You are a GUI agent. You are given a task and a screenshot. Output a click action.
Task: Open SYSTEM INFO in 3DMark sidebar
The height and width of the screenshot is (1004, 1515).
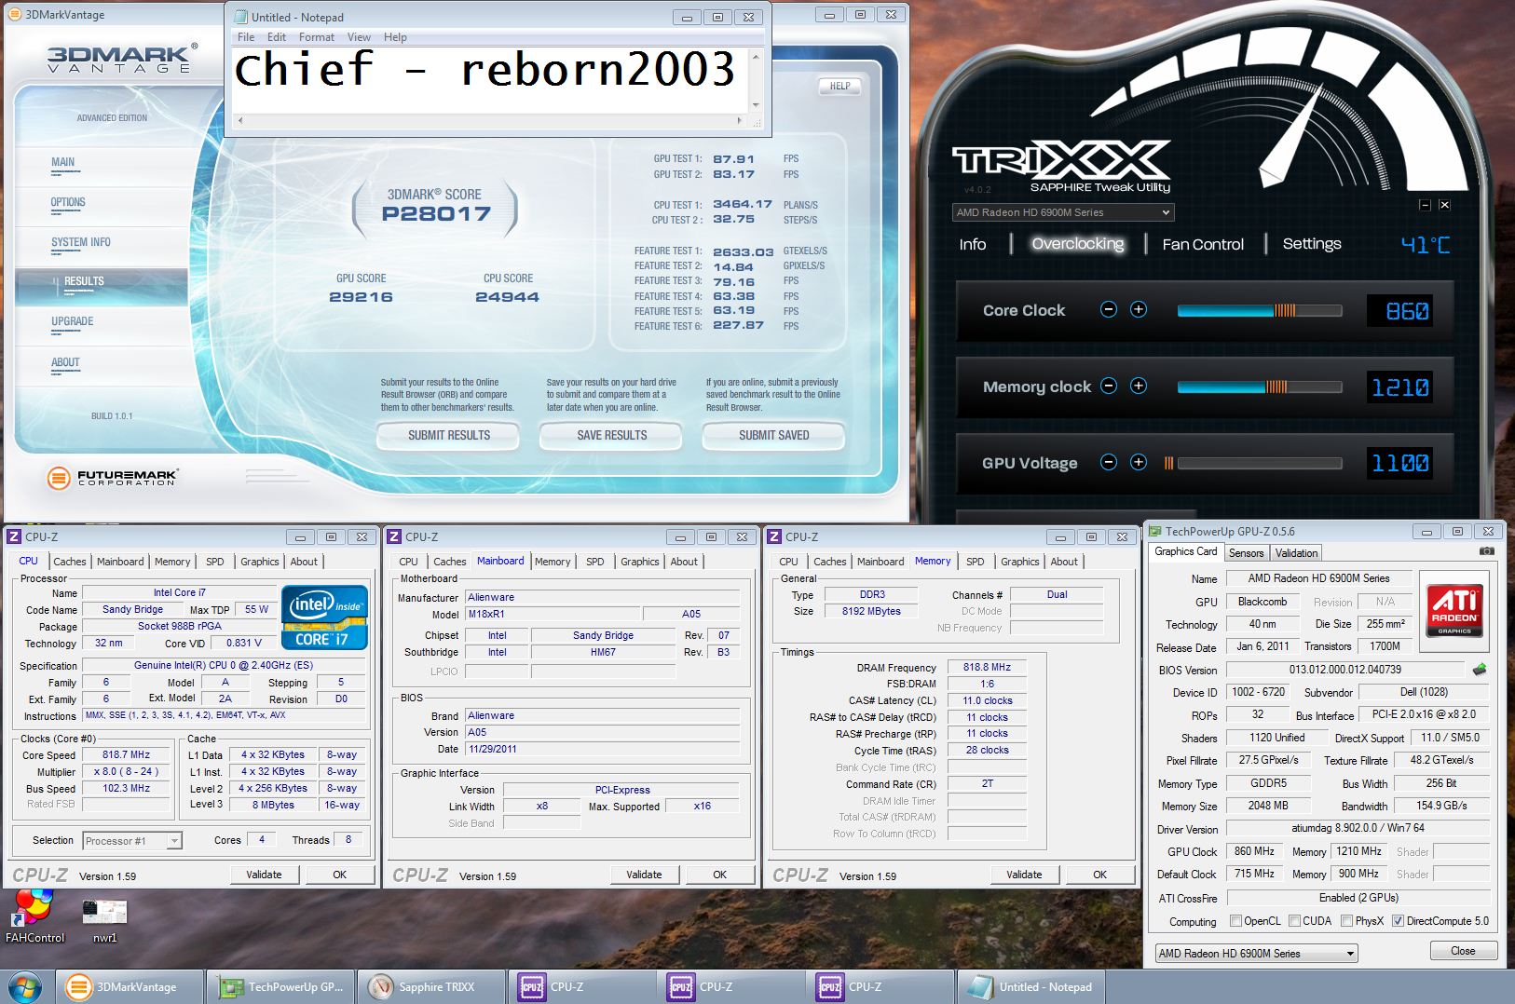[x=81, y=242]
